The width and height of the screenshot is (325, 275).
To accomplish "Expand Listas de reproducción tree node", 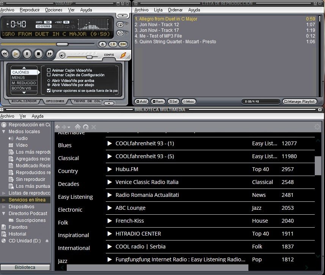I will [3, 193].
